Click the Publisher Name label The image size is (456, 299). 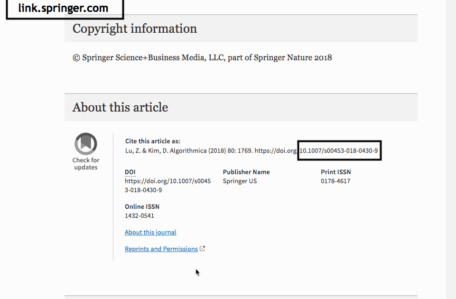coord(246,172)
